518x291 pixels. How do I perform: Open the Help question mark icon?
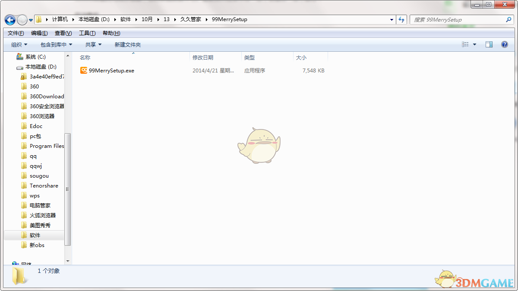tap(504, 44)
